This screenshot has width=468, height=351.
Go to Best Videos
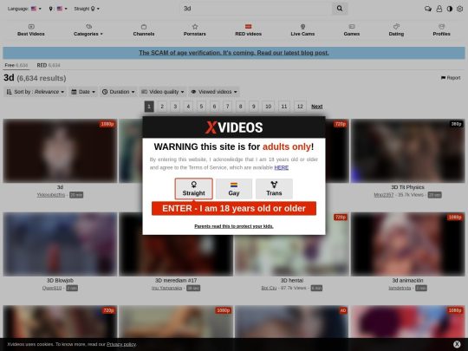(31, 30)
